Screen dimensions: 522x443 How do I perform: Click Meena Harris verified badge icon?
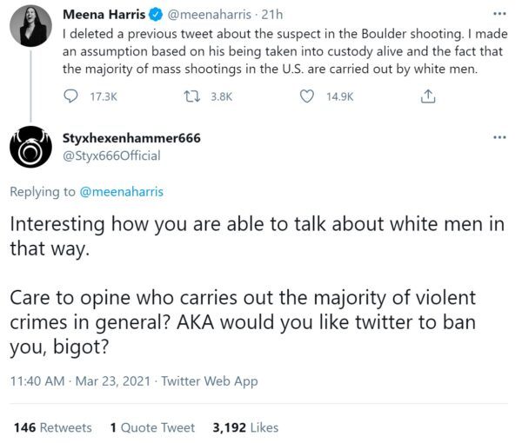151,15
